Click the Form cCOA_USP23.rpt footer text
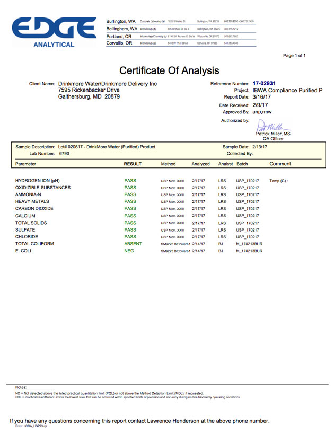Screen dimensions: 334x434 [31, 426]
